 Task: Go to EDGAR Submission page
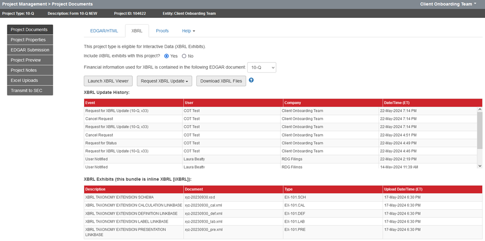[x=30, y=50]
